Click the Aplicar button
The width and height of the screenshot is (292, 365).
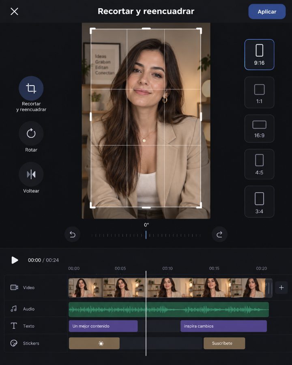click(x=267, y=12)
